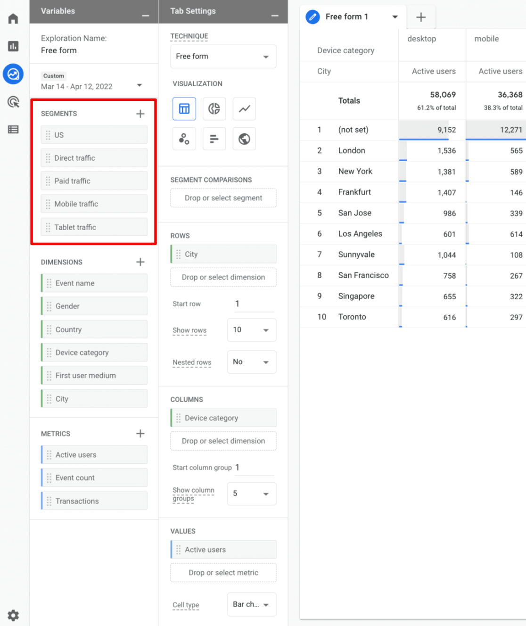The height and width of the screenshot is (626, 526).
Task: Choose the line chart visualization
Action: pyautogui.click(x=244, y=109)
